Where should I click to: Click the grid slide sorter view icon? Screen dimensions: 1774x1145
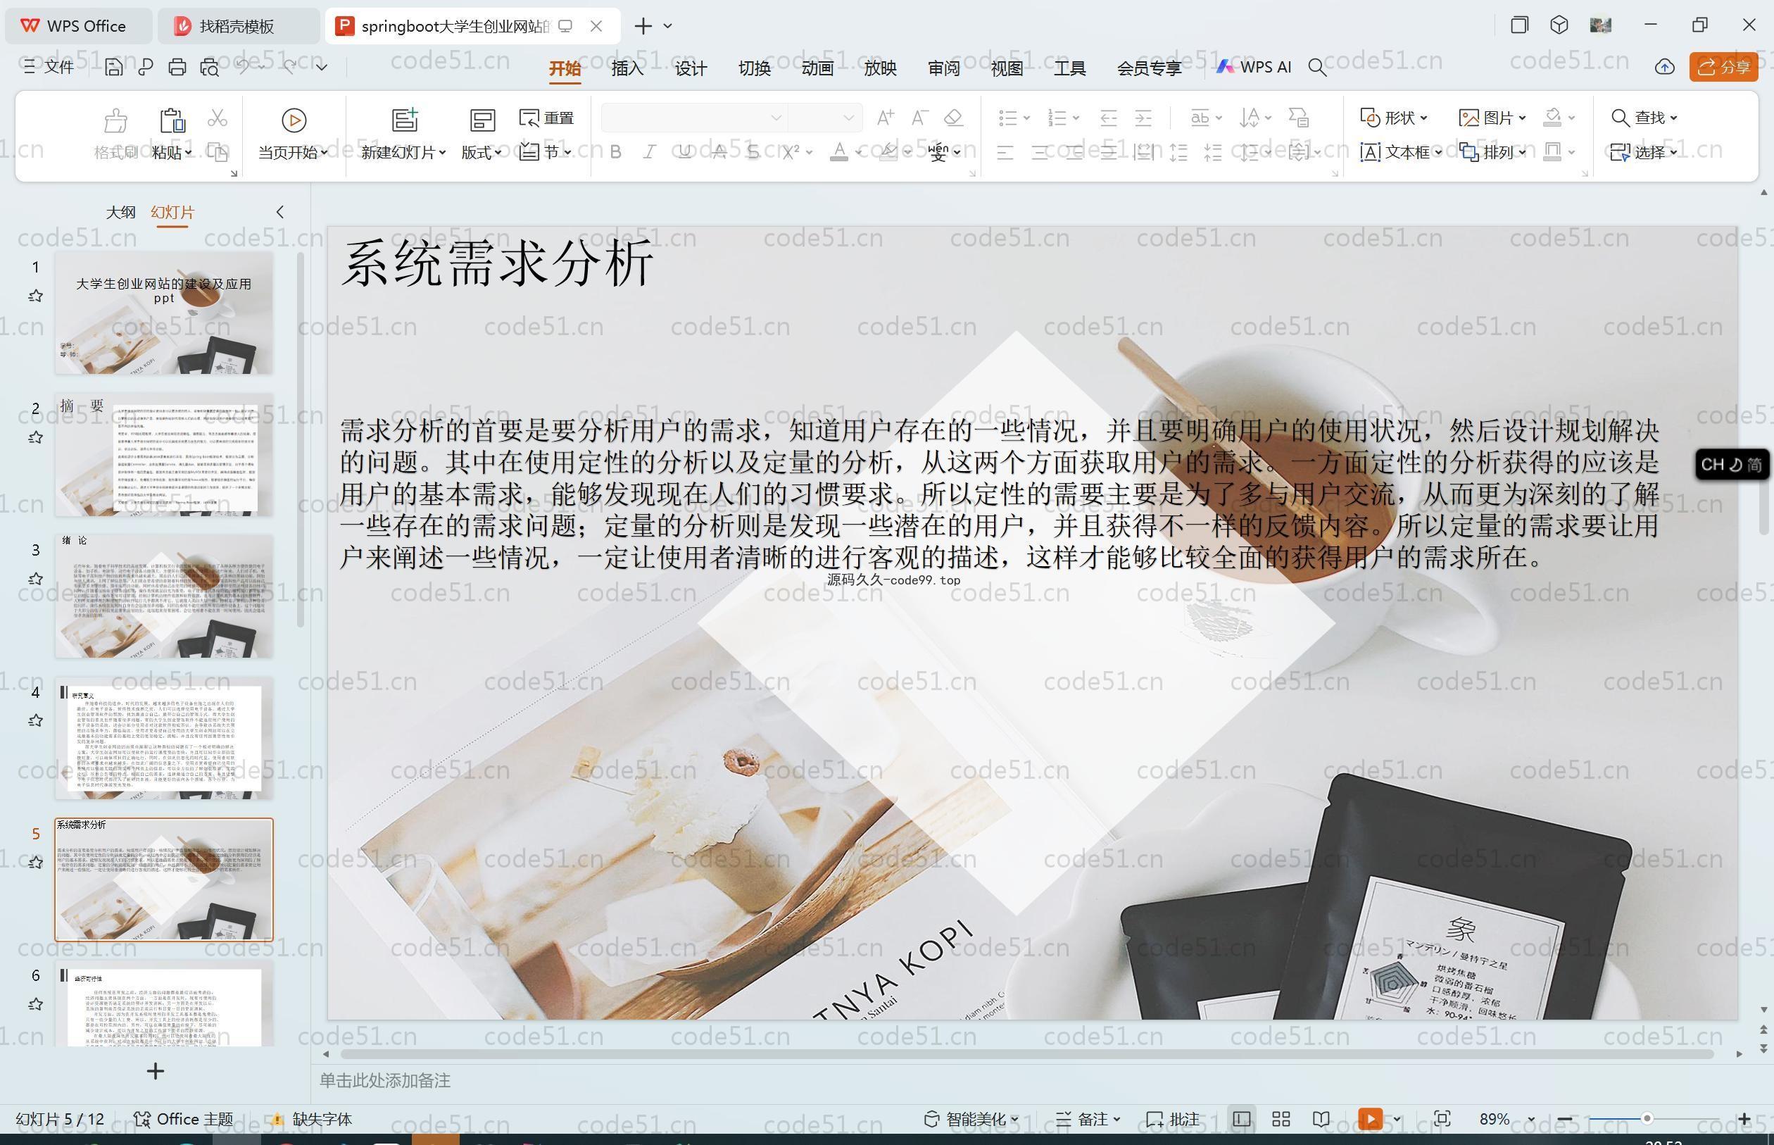[1281, 1119]
